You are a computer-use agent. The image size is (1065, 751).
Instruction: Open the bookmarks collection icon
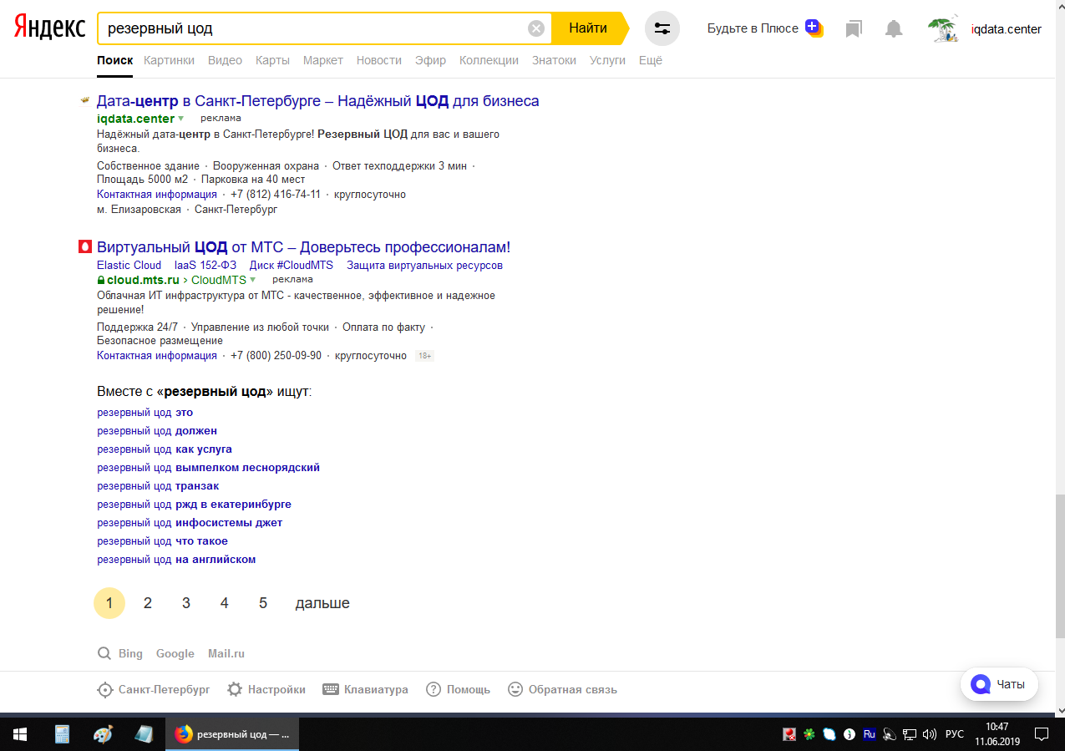click(853, 29)
